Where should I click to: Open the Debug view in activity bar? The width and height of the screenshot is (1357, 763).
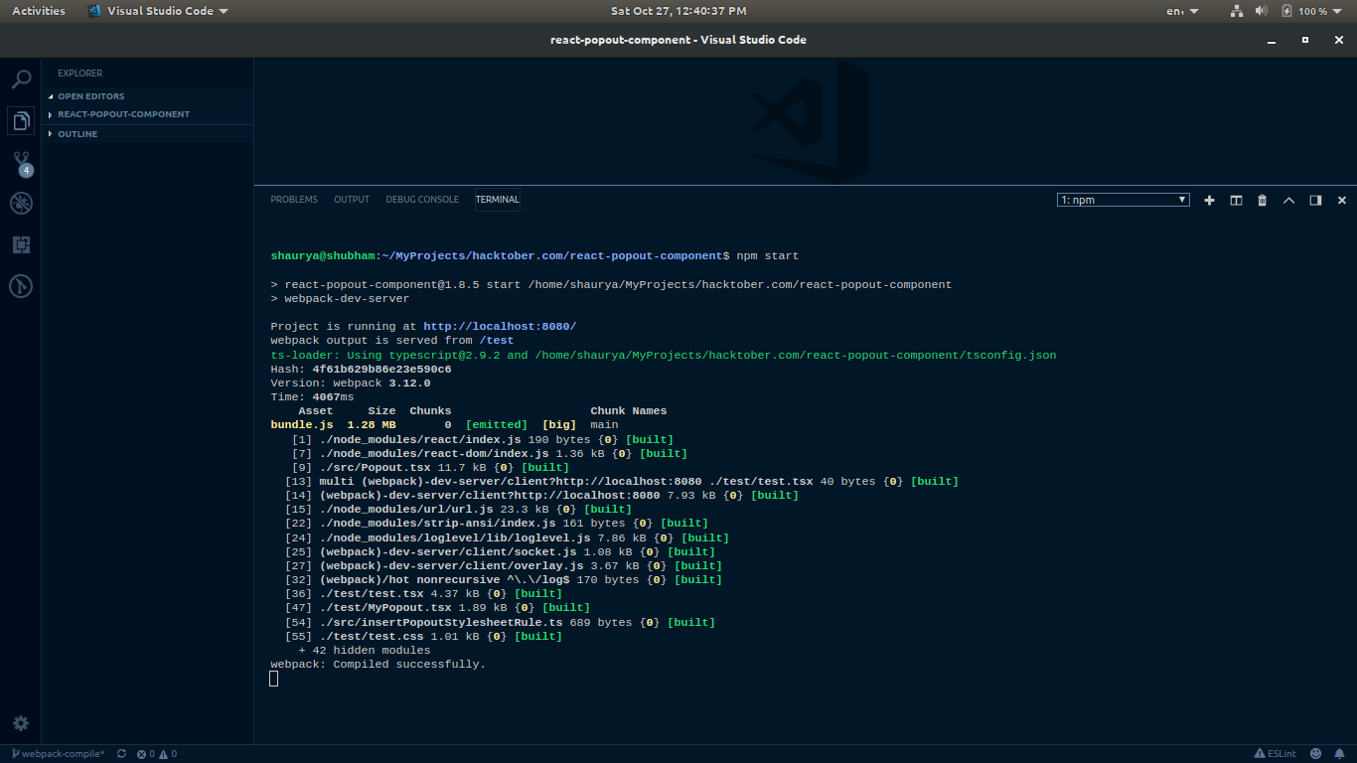coord(21,204)
